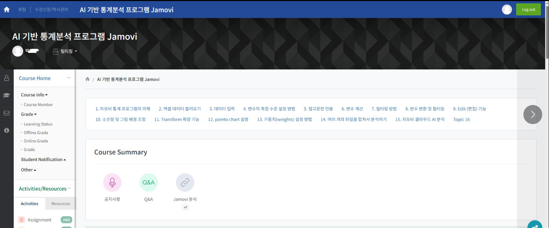
Task: Open topic 15. 자모비 클라우드 AI 분석
Action: 420,119
